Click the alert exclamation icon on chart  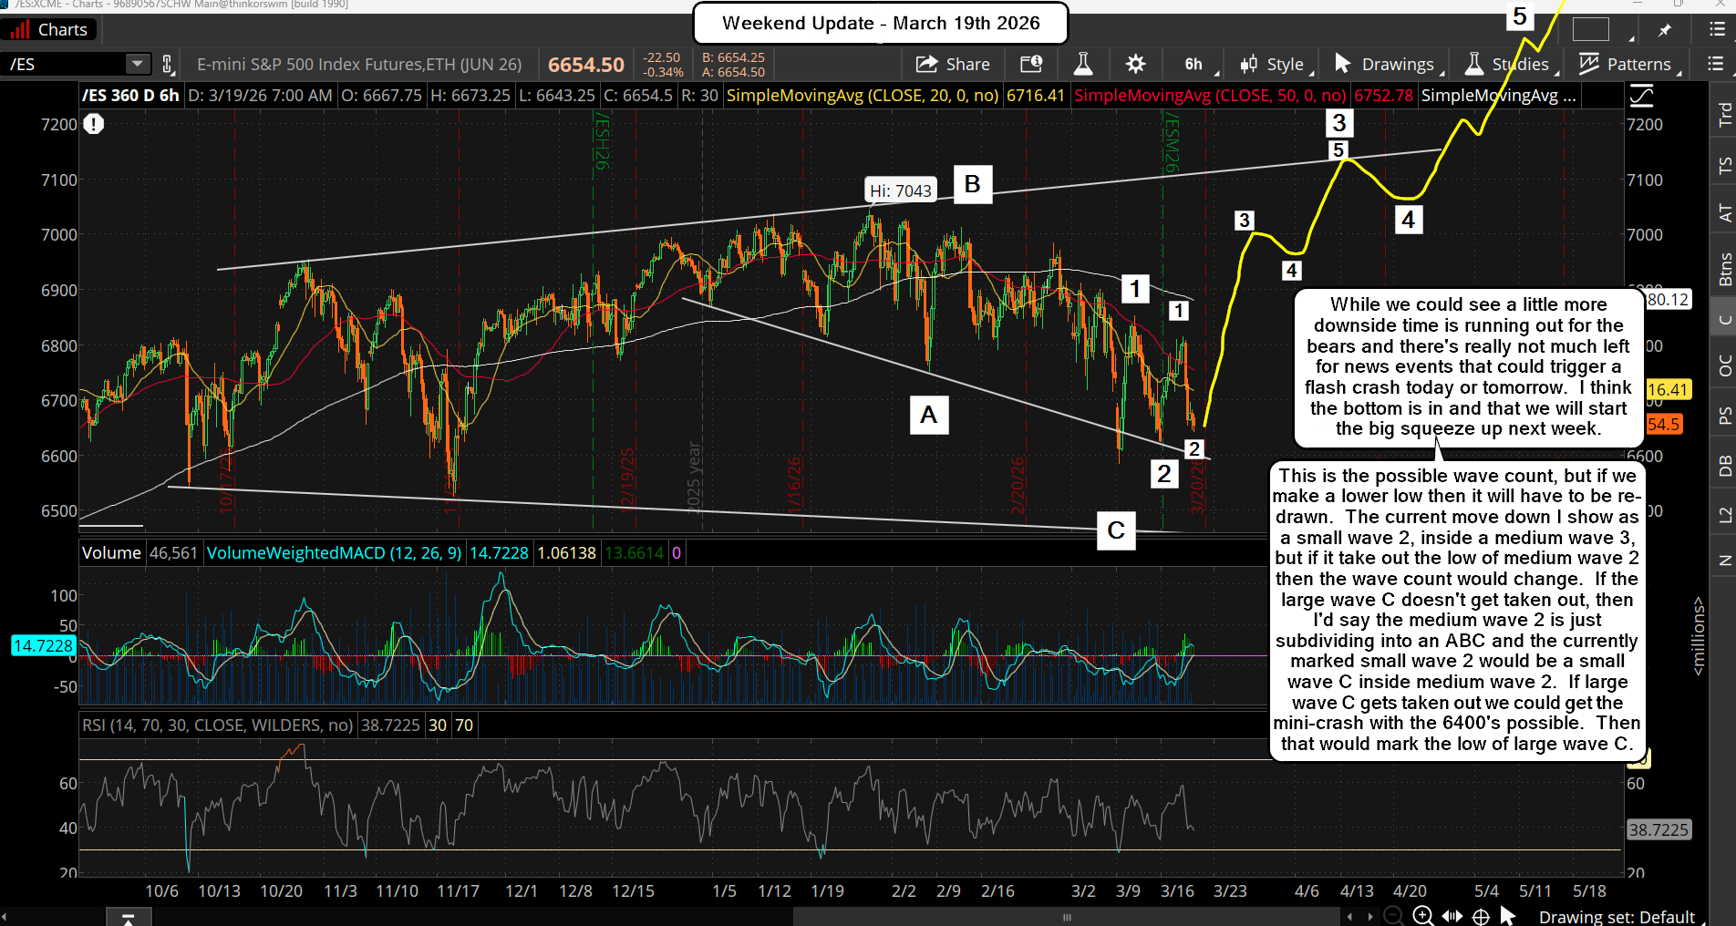click(x=94, y=124)
